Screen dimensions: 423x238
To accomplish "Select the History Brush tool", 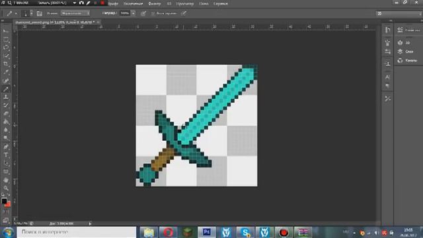I will [x=6, y=105].
